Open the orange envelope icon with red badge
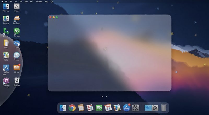The height and width of the screenshot is (115, 209). coord(17,67)
